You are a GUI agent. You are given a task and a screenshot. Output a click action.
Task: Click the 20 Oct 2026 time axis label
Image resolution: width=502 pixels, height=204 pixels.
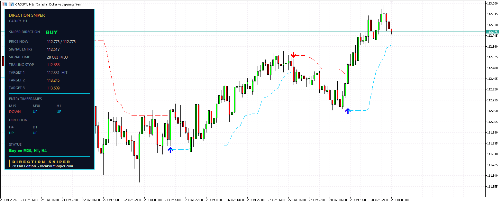click(9, 200)
